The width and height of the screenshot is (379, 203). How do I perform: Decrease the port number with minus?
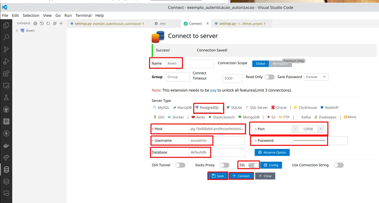[295, 129]
